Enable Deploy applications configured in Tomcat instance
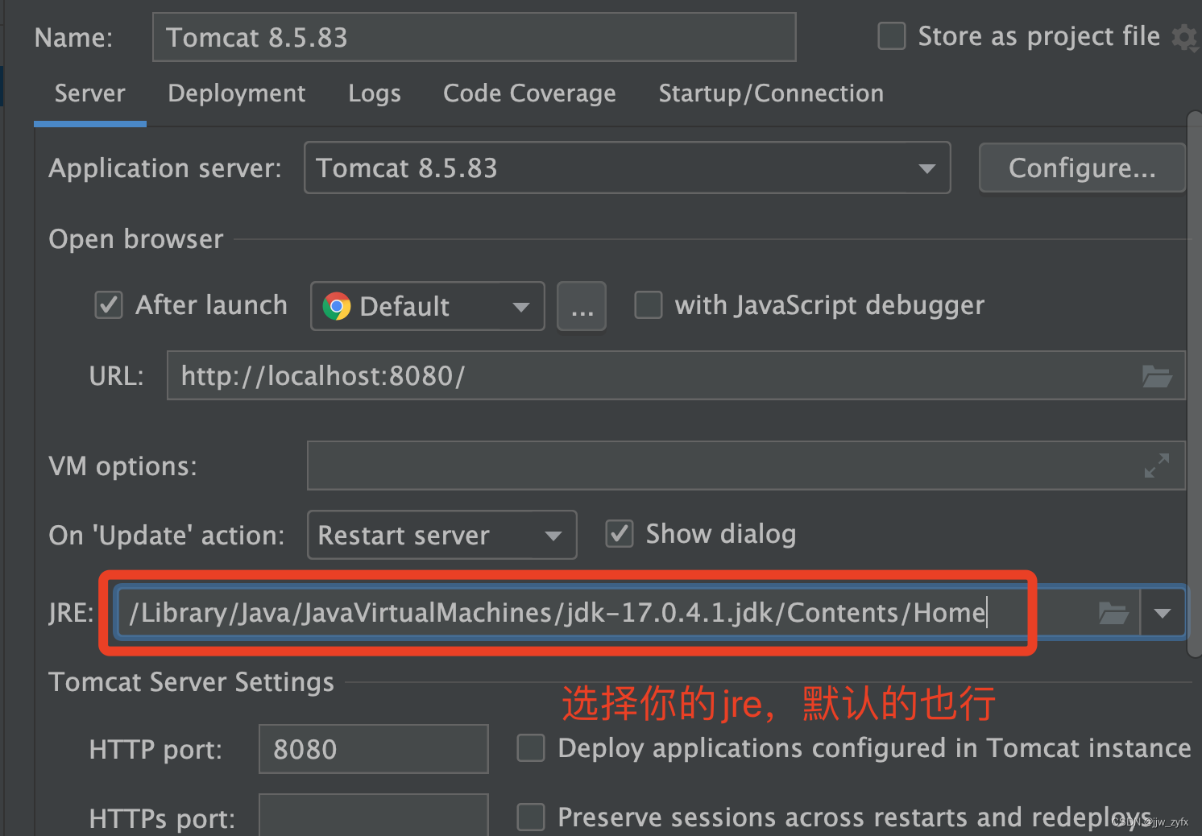The height and width of the screenshot is (836, 1202). point(531,747)
